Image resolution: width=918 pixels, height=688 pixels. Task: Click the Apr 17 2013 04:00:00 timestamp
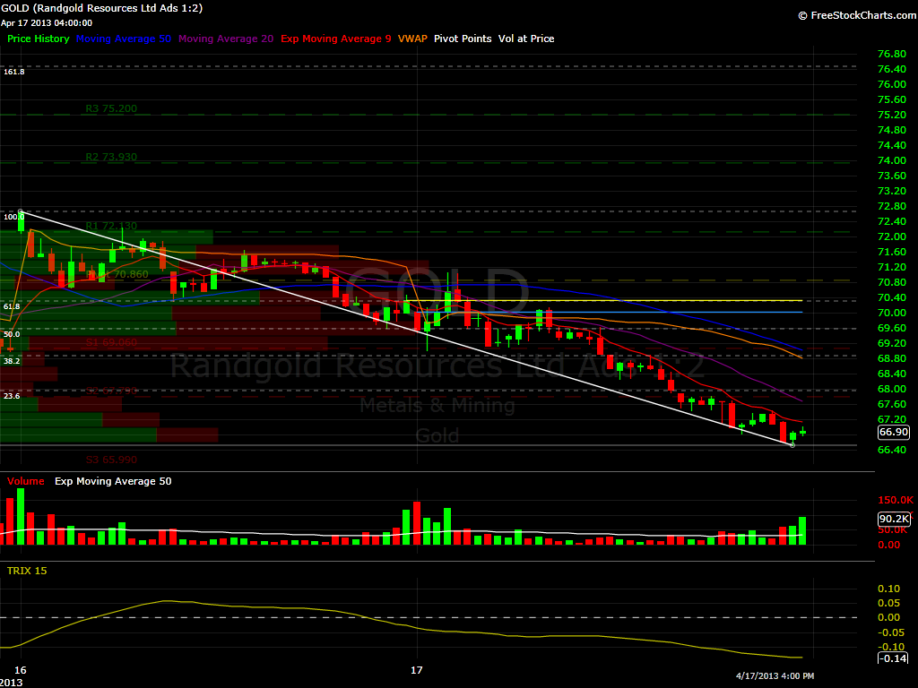pyautogui.click(x=47, y=22)
